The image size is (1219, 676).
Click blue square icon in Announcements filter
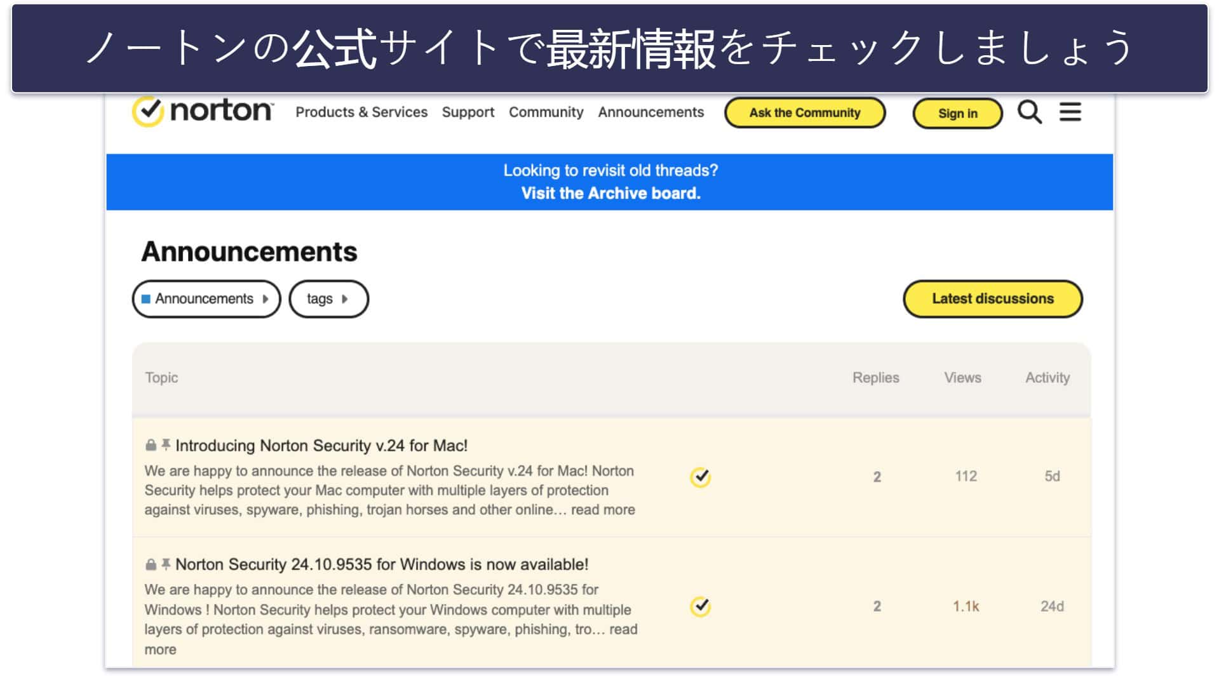point(146,299)
